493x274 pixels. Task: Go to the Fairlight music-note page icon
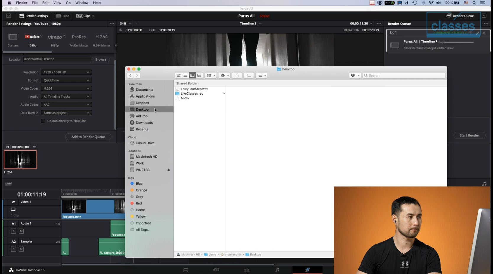coord(277,270)
